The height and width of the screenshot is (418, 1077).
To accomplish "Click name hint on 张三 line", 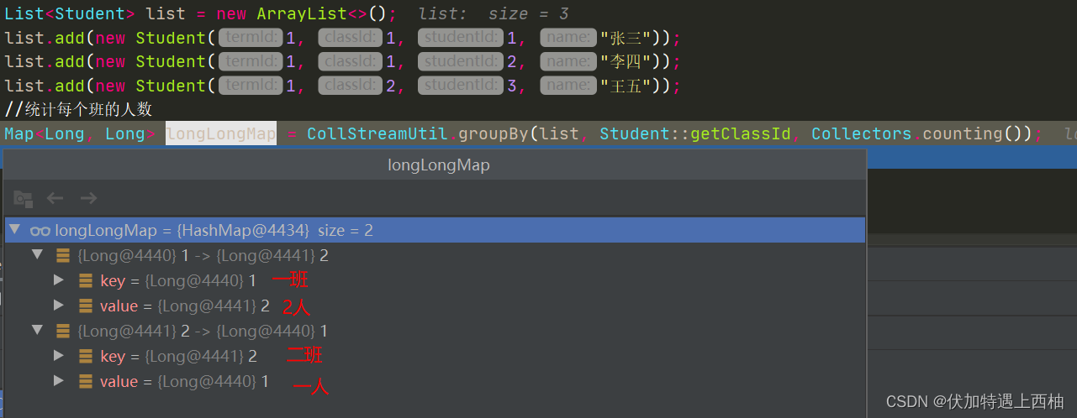I will coord(568,38).
